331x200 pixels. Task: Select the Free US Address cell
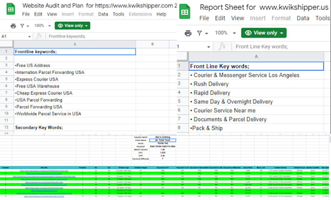75,65
